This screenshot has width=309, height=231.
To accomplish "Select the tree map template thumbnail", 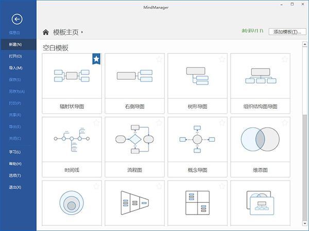I will tap(197, 76).
